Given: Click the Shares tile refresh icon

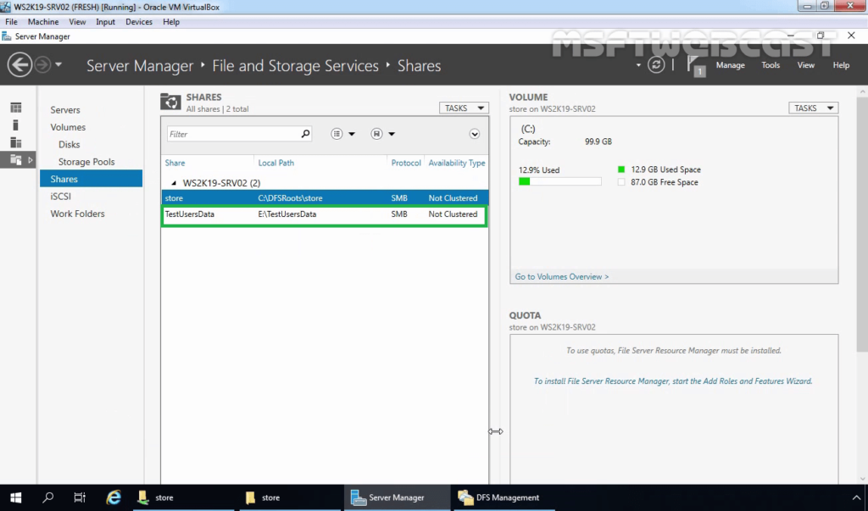Looking at the screenshot, I should click(170, 102).
